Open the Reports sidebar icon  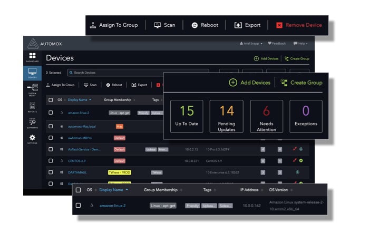(32, 107)
